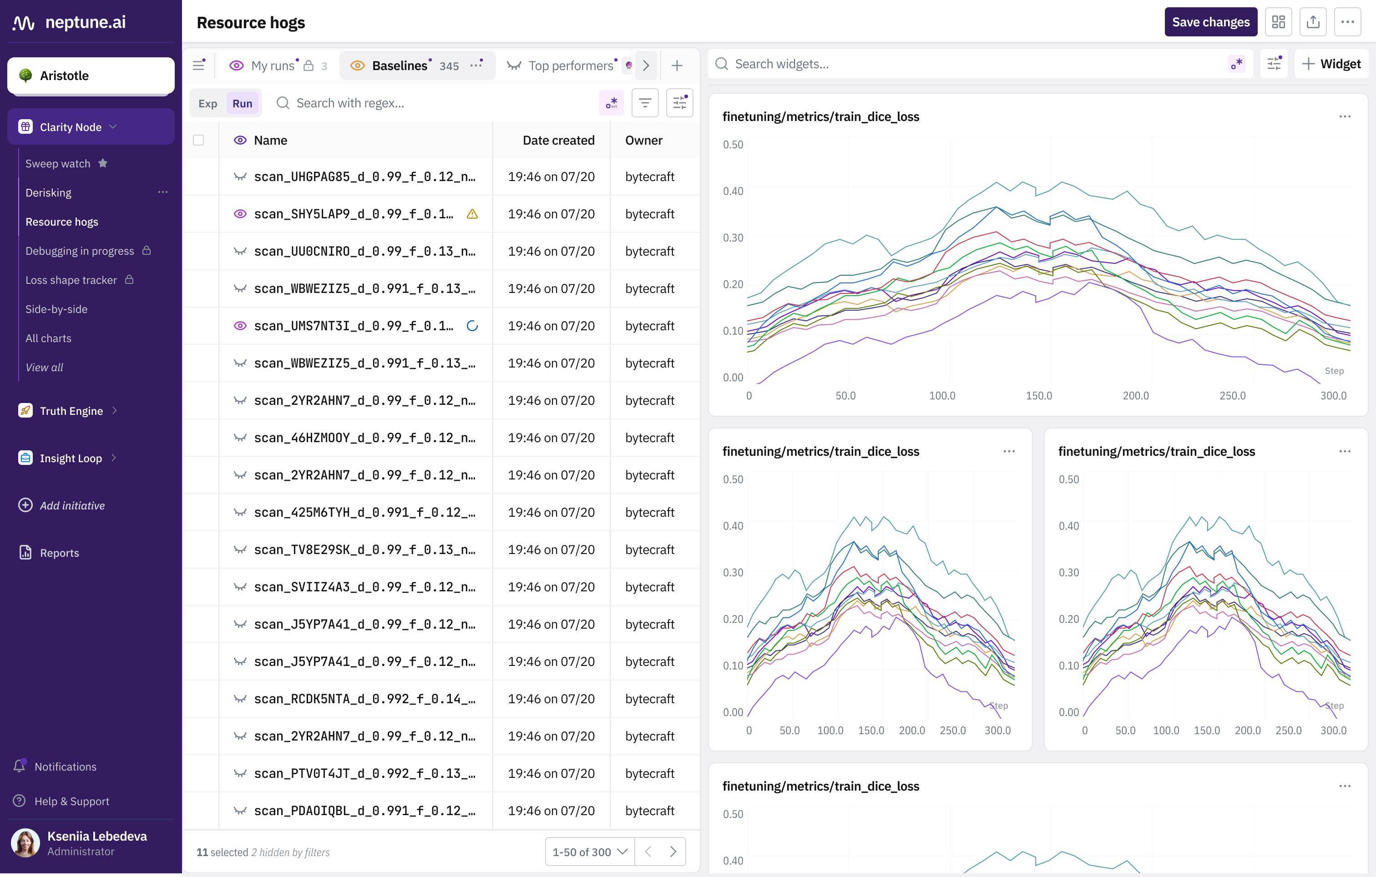Open Help & Support

tap(61, 801)
